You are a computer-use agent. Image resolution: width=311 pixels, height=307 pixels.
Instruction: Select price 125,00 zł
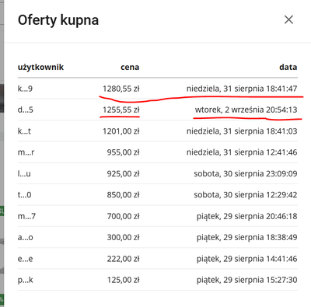click(x=123, y=280)
